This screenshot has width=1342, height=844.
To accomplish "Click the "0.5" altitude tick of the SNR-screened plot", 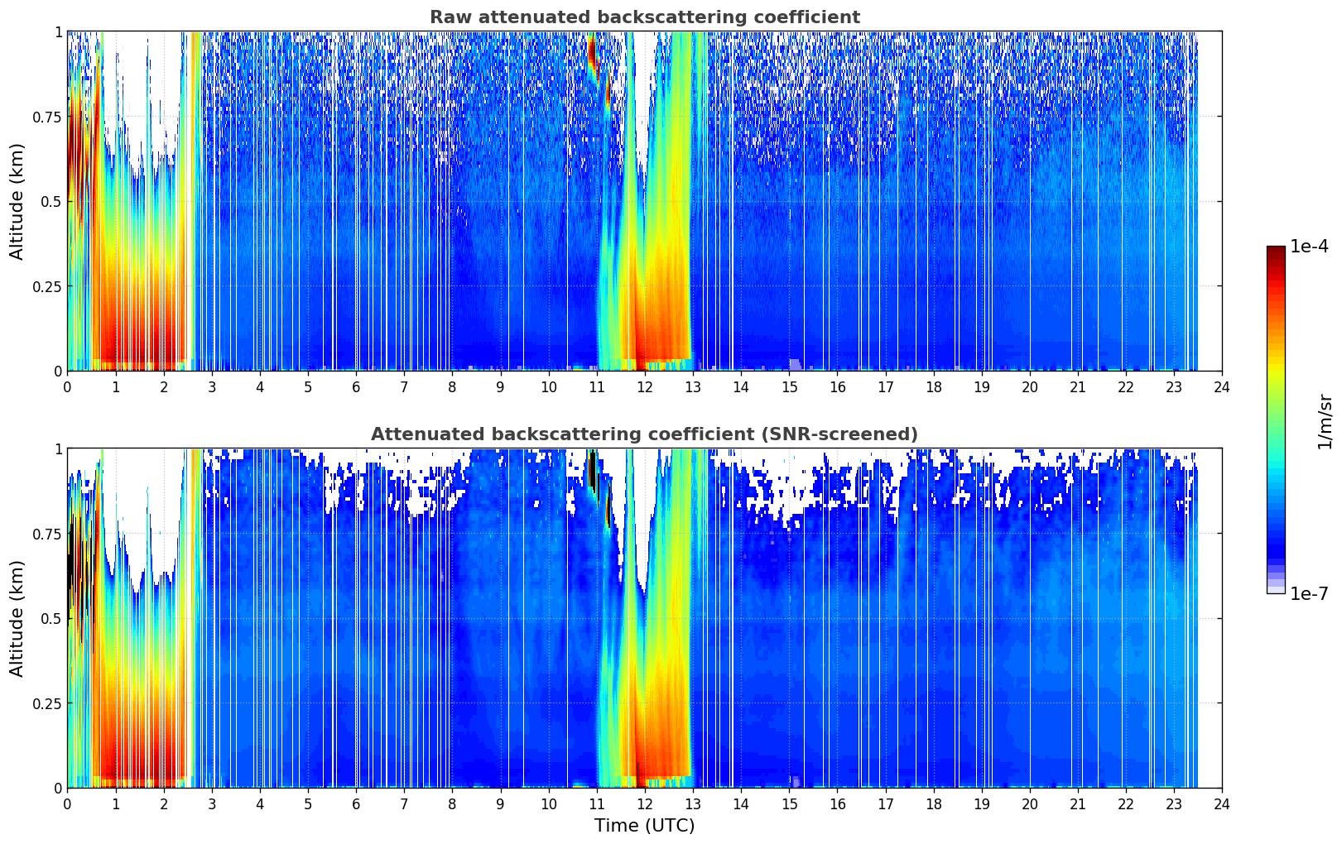I will (x=52, y=618).
